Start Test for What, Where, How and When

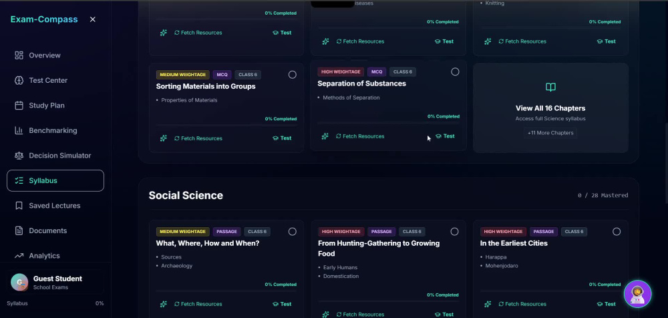(x=282, y=304)
